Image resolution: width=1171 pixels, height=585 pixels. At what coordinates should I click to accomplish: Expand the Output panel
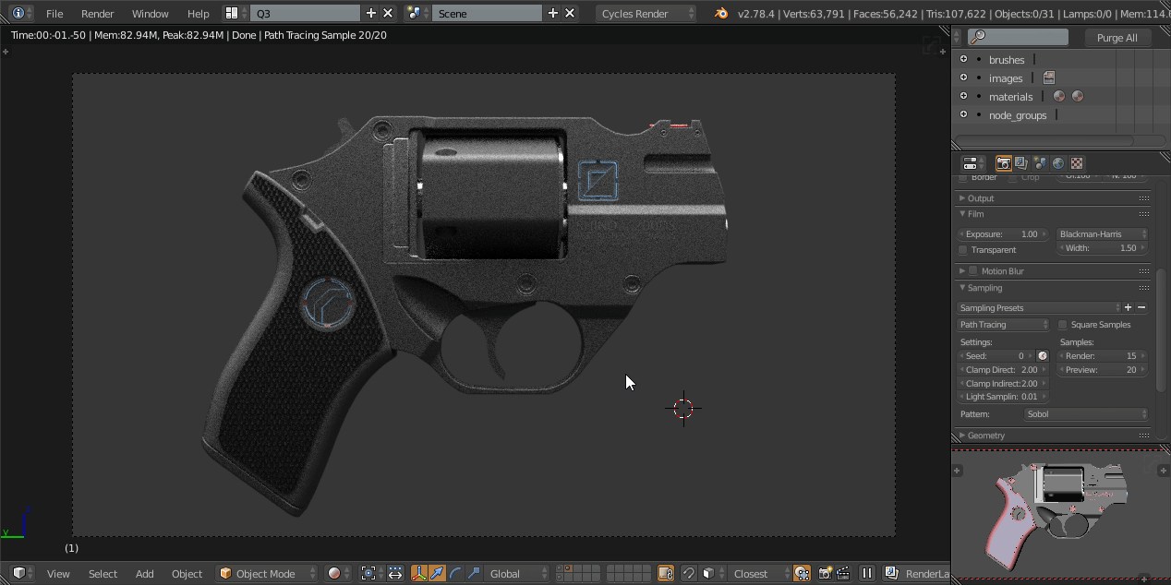pos(981,198)
